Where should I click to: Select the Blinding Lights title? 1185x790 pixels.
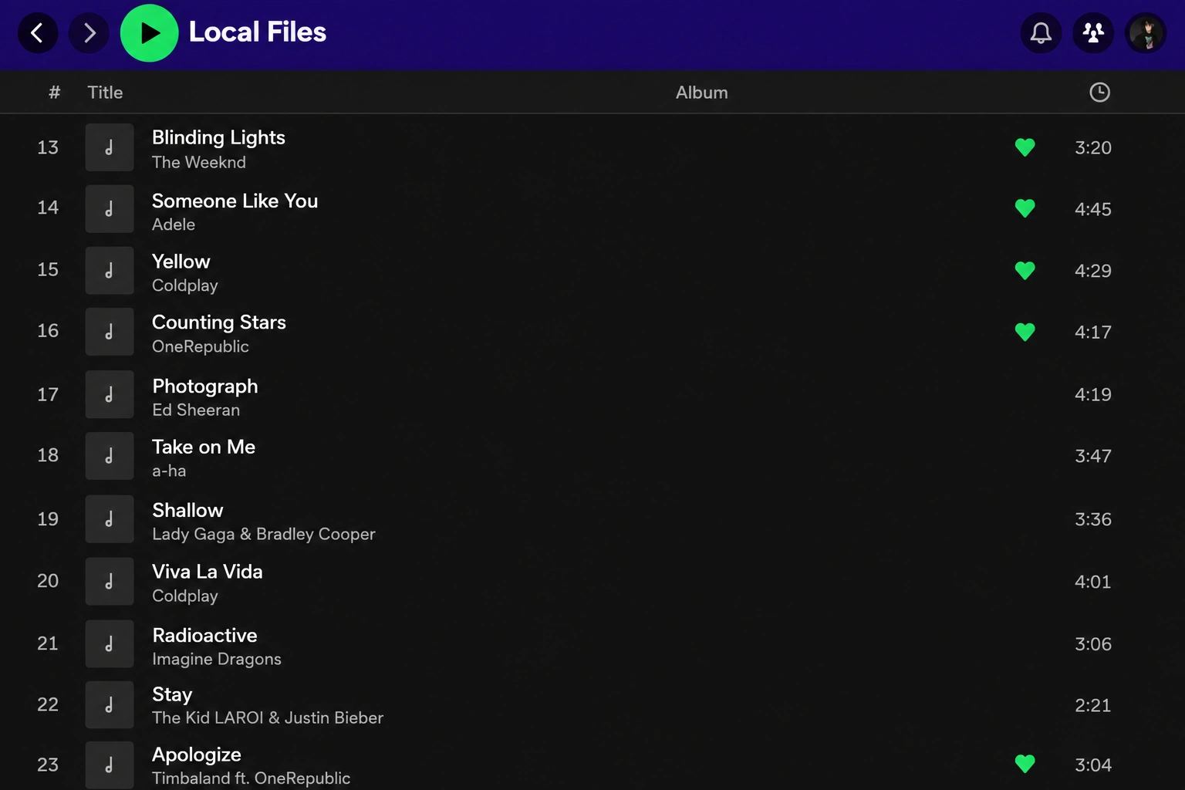(x=218, y=137)
